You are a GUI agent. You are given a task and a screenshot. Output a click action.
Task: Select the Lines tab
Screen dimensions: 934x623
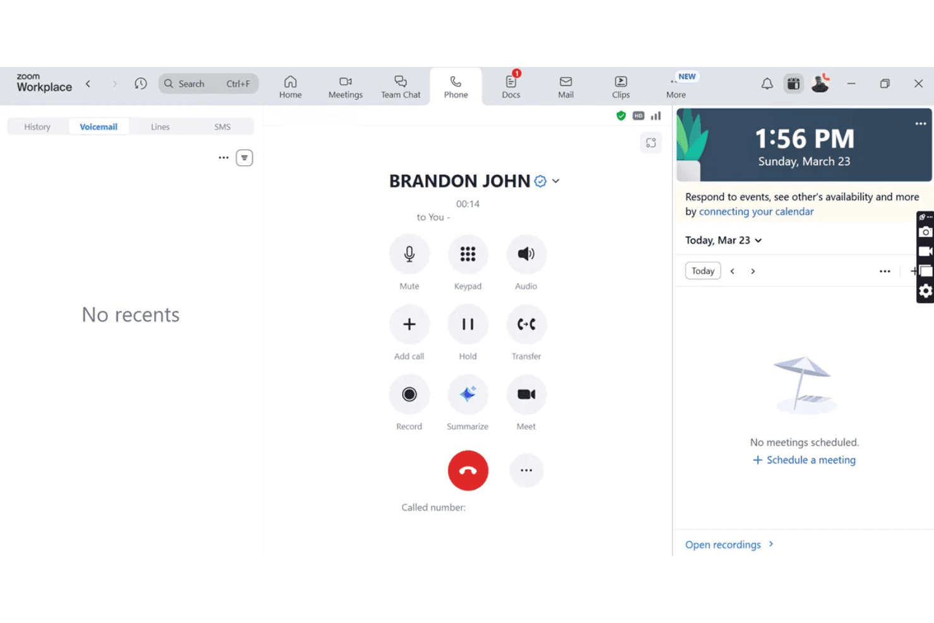160,127
